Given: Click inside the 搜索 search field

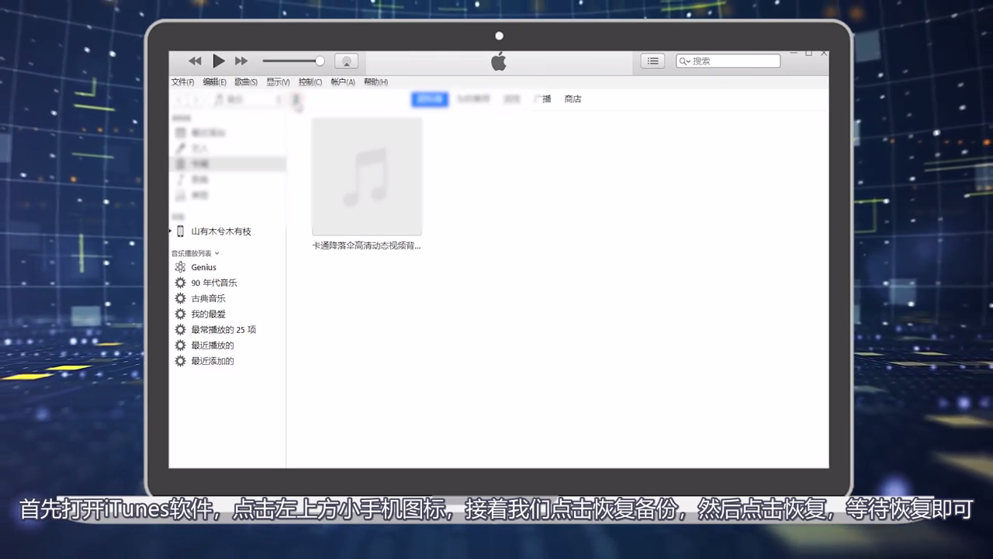Looking at the screenshot, I should (728, 61).
